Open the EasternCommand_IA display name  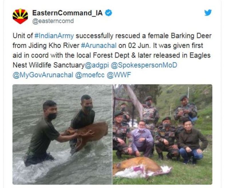(67, 13)
